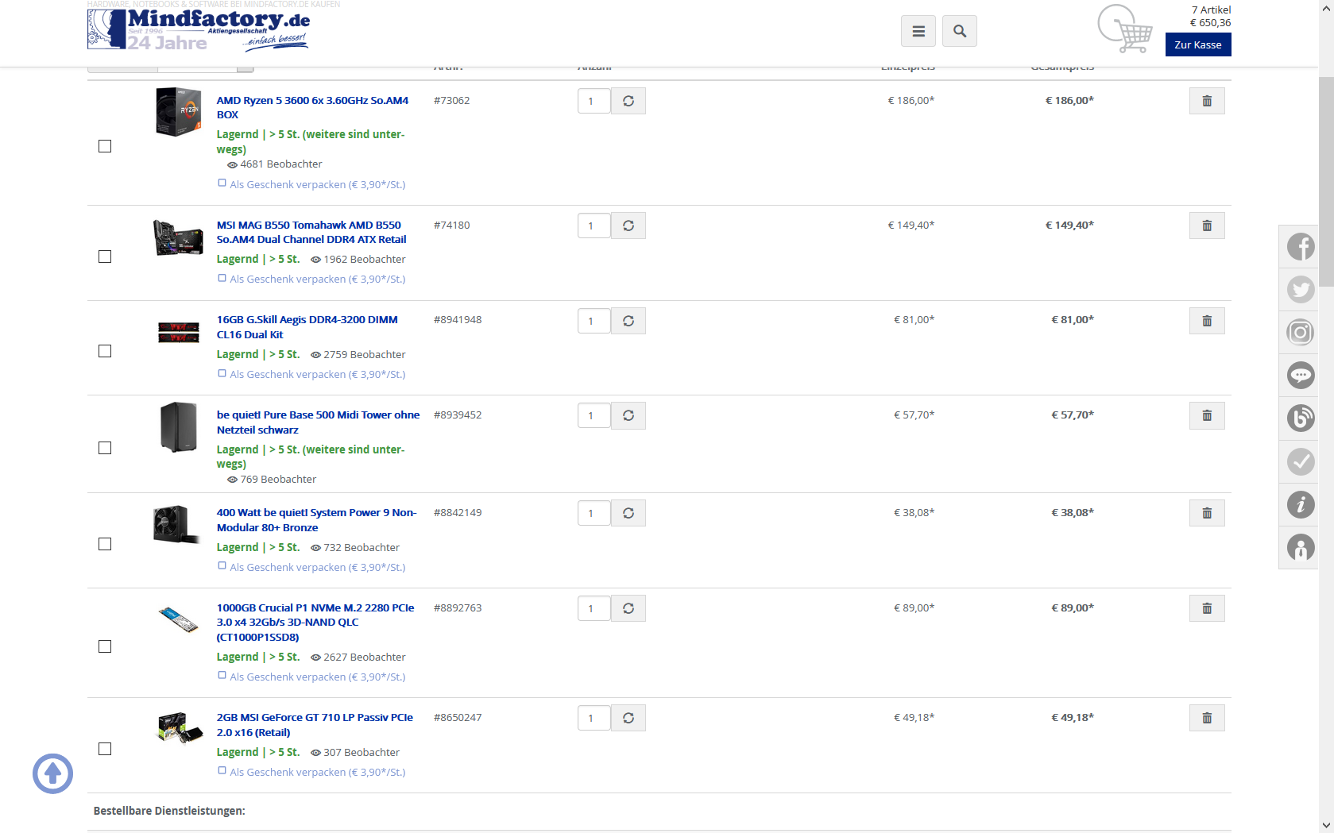Open Facebook from the side bar

pos(1301,247)
